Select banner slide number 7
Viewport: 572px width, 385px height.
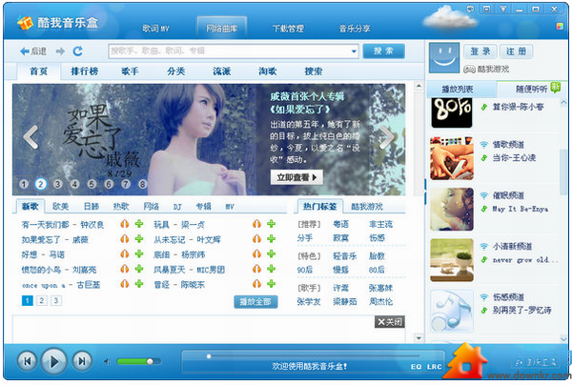point(126,184)
